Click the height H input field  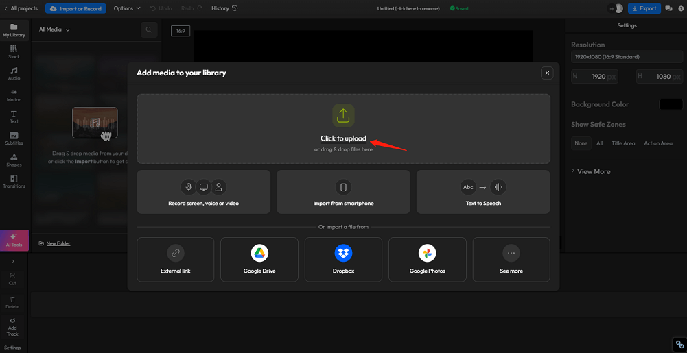(x=659, y=77)
